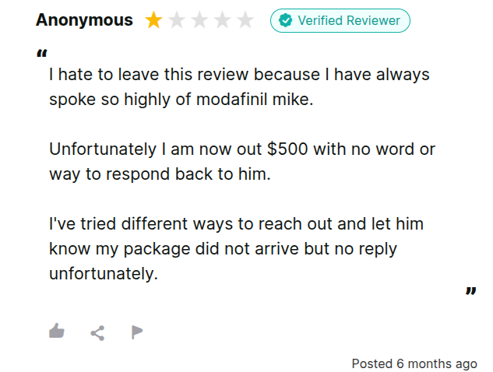Click the checkmark seal in the Verified badge
493x372 pixels.
(285, 21)
